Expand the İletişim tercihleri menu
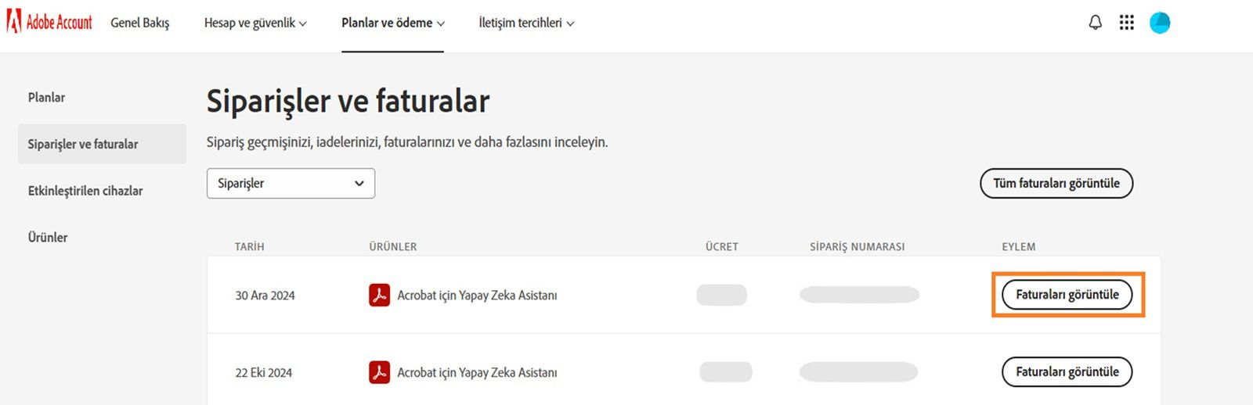1253x405 pixels. coord(526,23)
